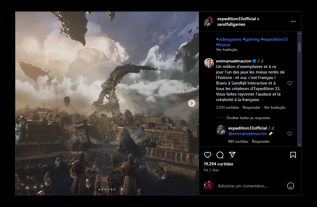Like the expedition33official reply with its heart
This screenshot has height=207, width=317.
coord(290,134)
